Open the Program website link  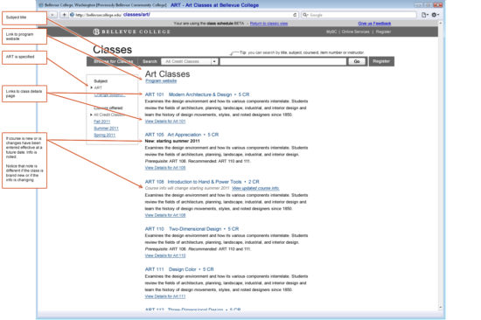point(161,80)
